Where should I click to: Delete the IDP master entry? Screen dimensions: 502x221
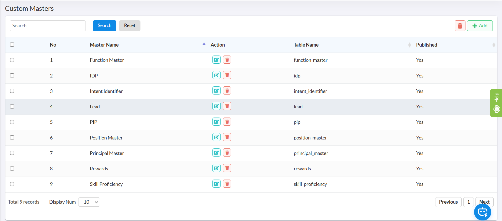point(227,75)
